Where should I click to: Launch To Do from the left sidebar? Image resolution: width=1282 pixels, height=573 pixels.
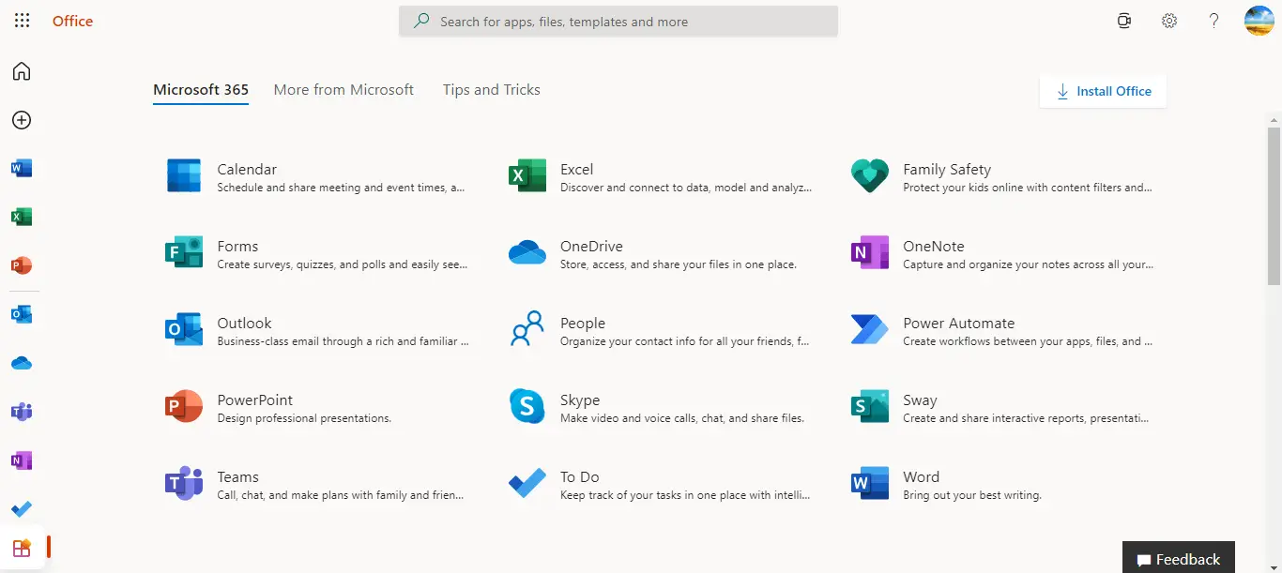pos(22,509)
